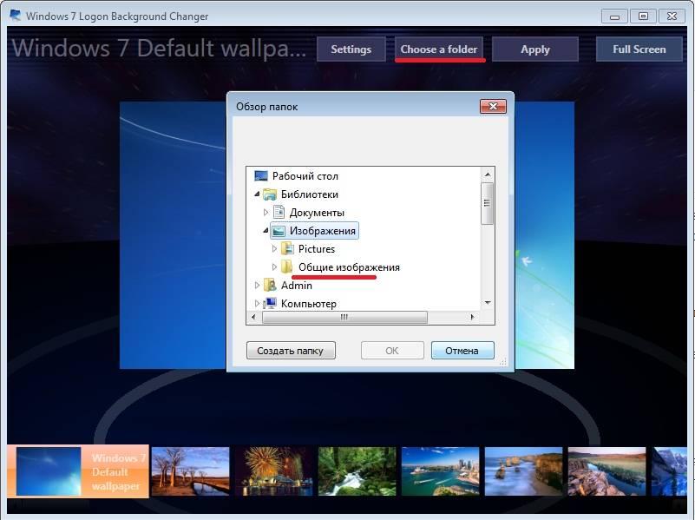Click Создать папку to make a new folder
This screenshot has width=695, height=520.
pos(291,350)
